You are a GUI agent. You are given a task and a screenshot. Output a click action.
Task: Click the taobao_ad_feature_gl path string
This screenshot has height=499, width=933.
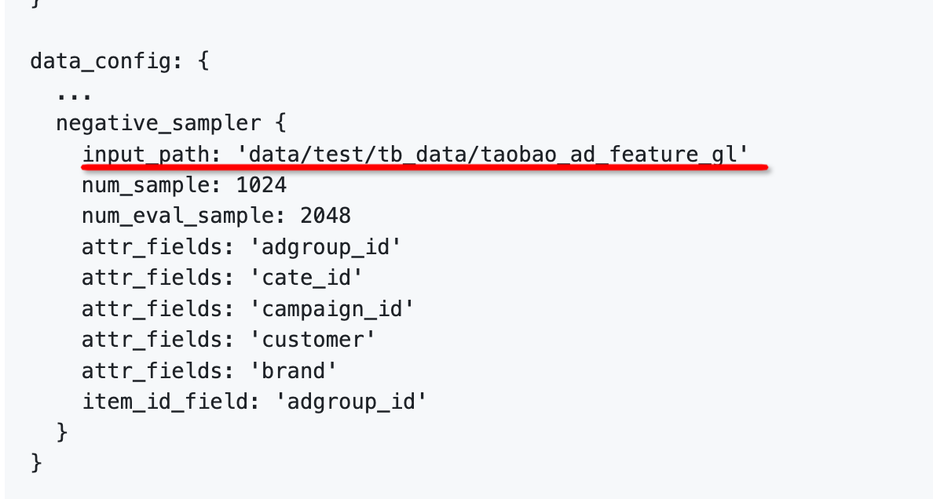click(x=492, y=154)
